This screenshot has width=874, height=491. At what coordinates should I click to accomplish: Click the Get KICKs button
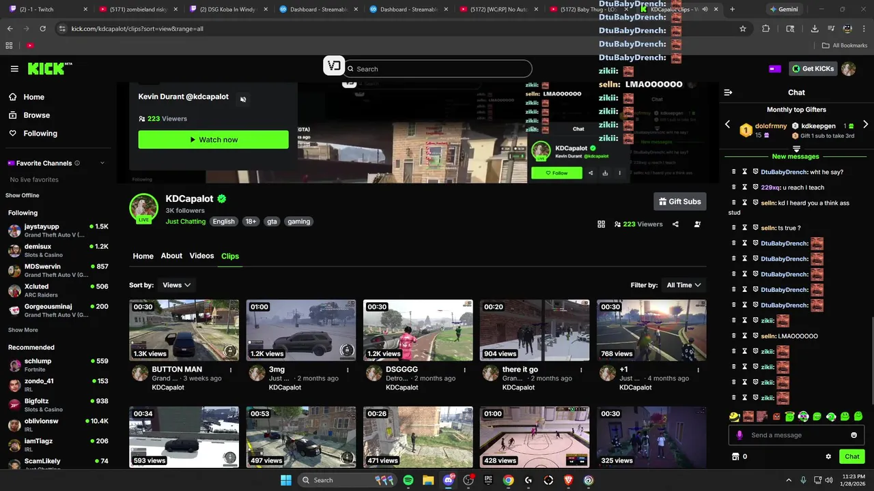pyautogui.click(x=812, y=69)
